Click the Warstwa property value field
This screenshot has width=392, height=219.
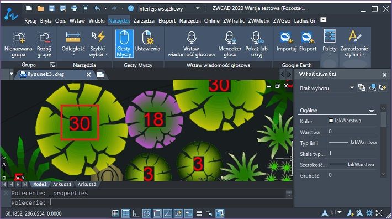[352, 132]
